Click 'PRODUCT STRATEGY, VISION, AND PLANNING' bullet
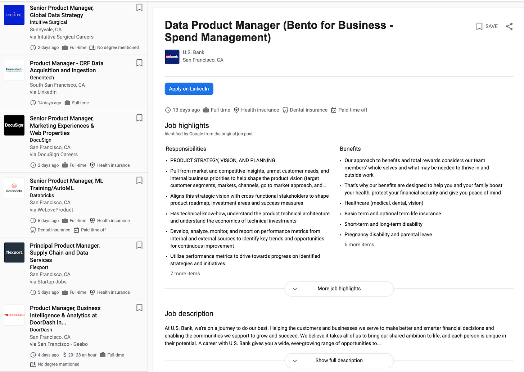The height and width of the screenshot is (372, 524). pos(223,161)
